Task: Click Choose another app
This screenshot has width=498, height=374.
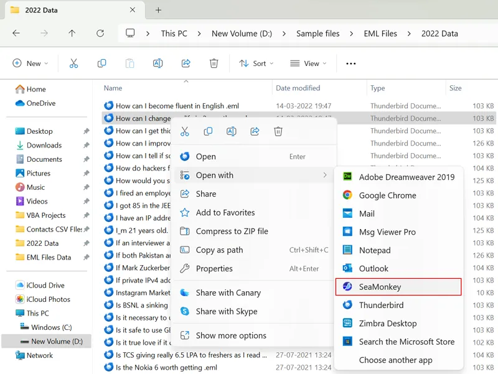Action: [x=398, y=360]
